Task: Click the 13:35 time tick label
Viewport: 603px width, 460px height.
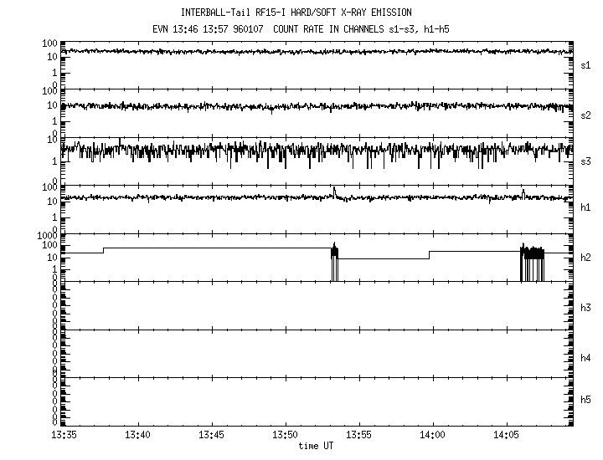Action: [x=64, y=435]
